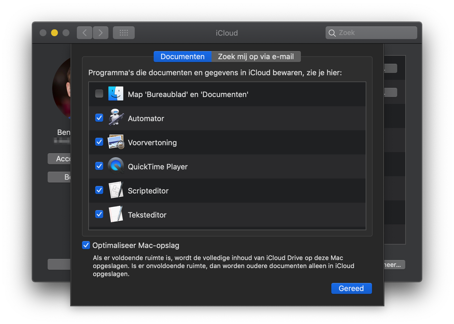Click the 'Optimaliseer Mac-opslag' label text
The image size is (454, 324).
click(136, 246)
